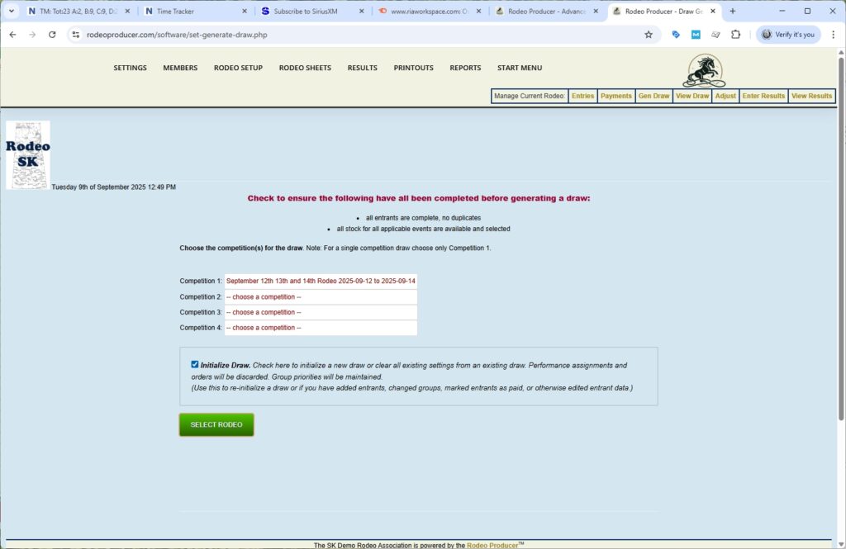
Task: Open the browser Extensions puzzle icon
Action: pos(736,35)
